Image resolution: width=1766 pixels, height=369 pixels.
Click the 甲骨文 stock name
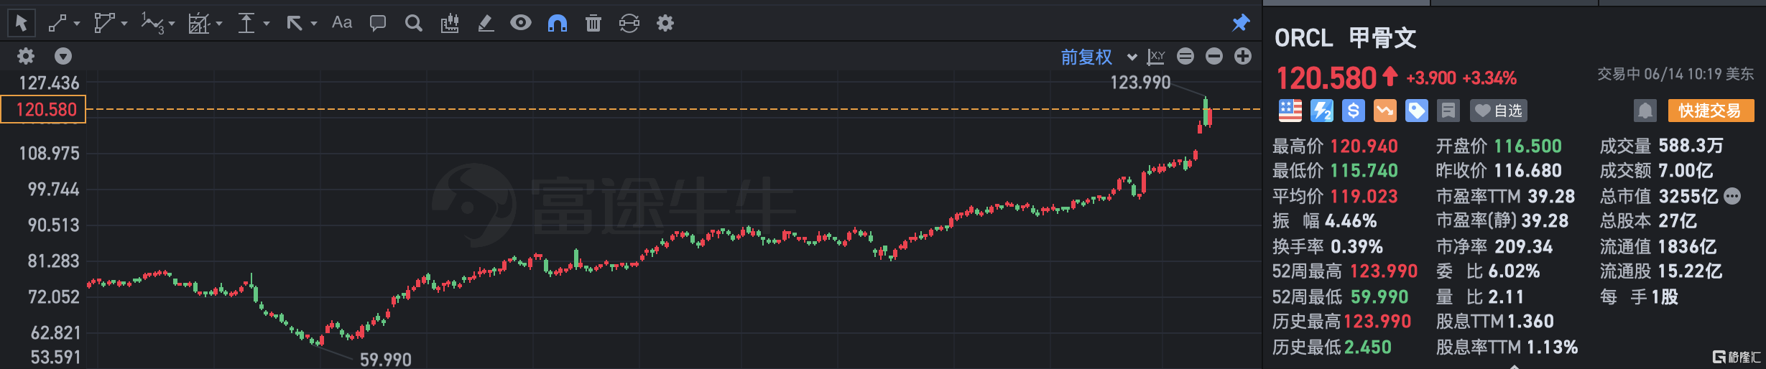(x=1382, y=38)
